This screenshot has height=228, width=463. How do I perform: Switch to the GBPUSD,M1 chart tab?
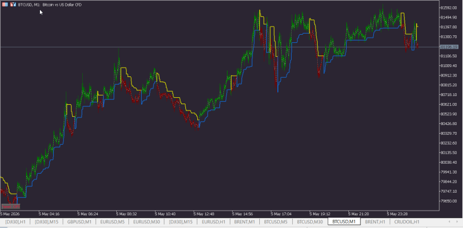pyautogui.click(x=79, y=222)
